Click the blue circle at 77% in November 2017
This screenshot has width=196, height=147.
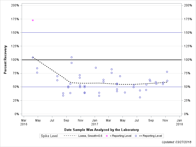click(167, 72)
